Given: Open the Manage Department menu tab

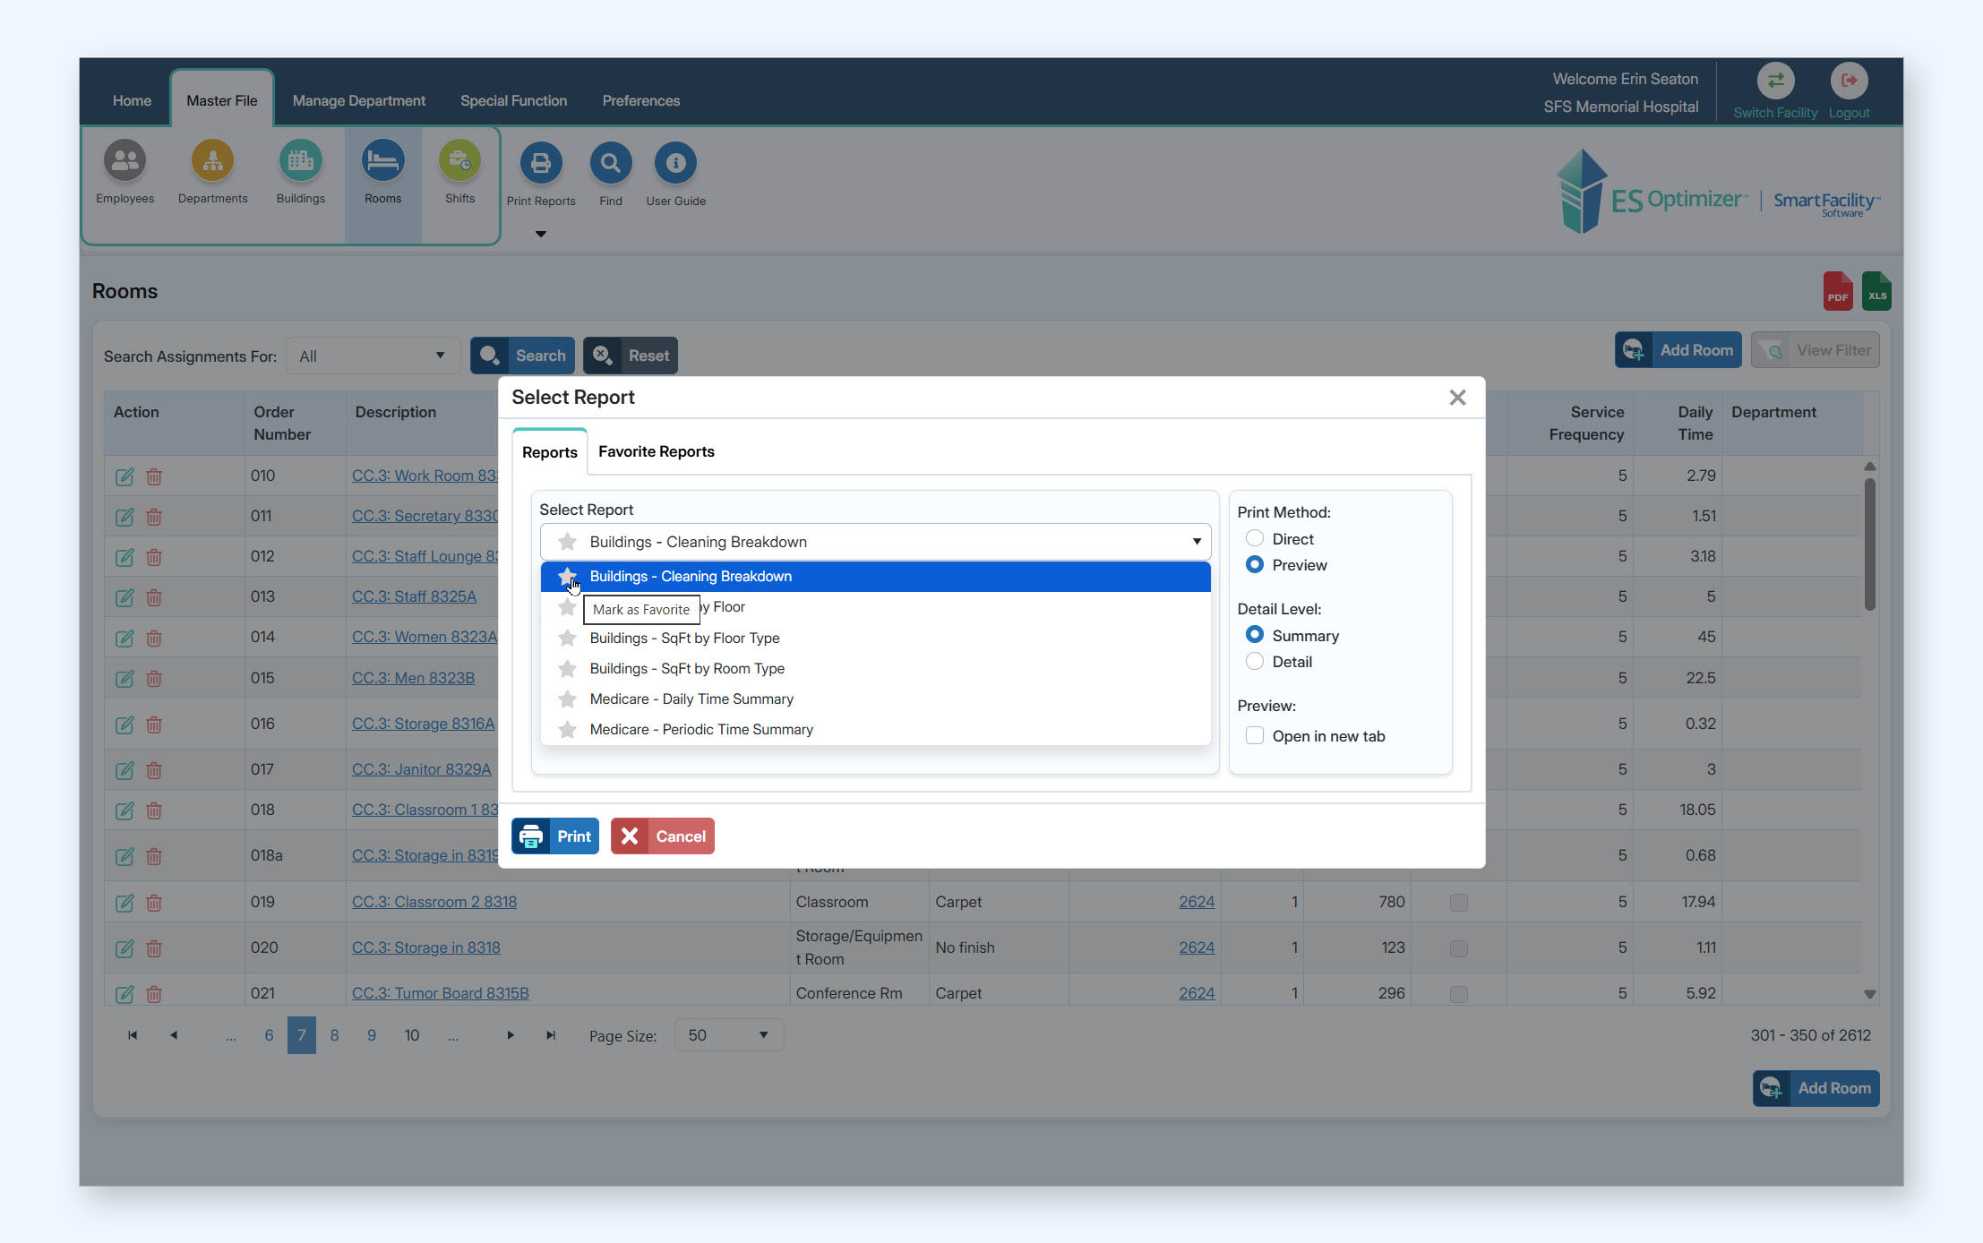Looking at the screenshot, I should click(358, 101).
